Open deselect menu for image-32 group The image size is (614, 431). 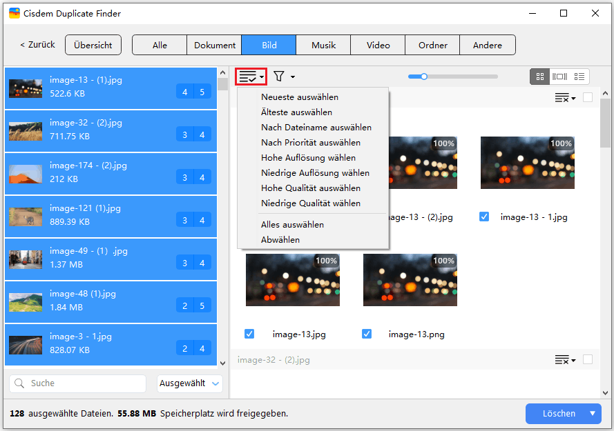(x=565, y=360)
